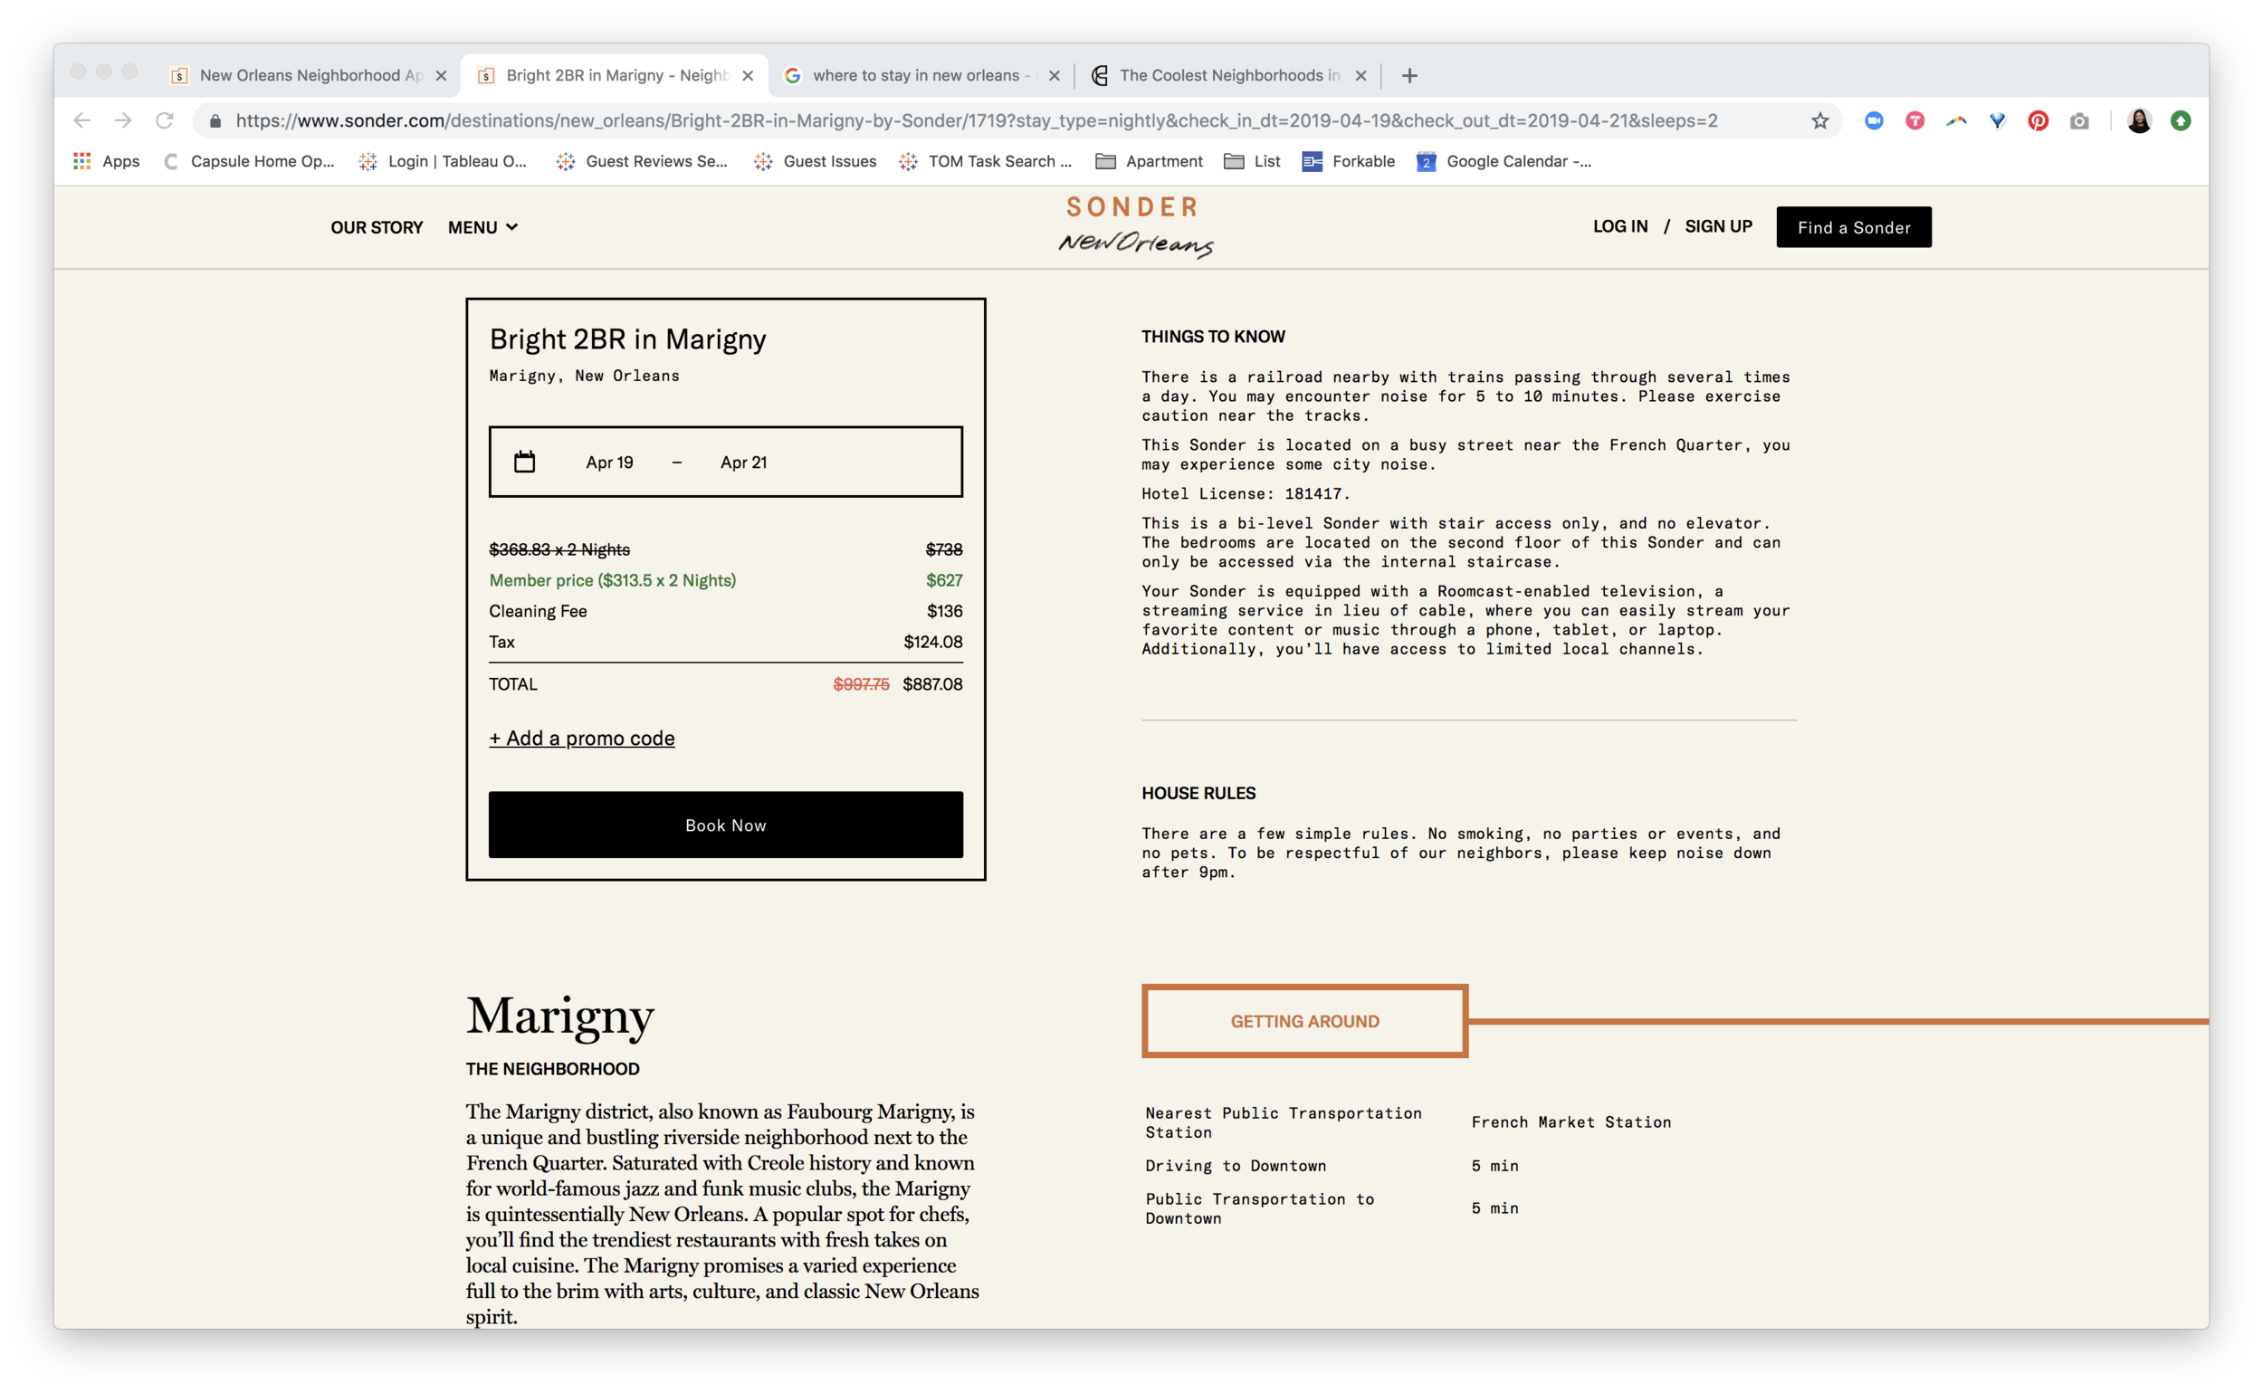Open Login Tableau bookmark
This screenshot has width=2263, height=1393.
click(444, 161)
